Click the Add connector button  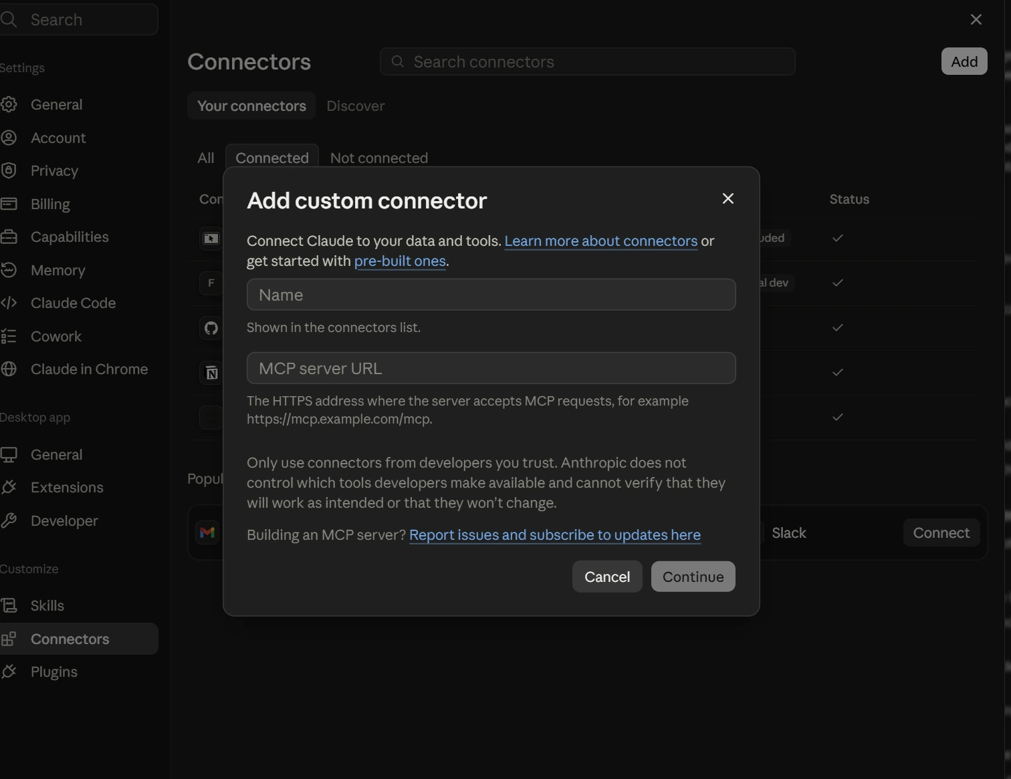[x=964, y=61]
